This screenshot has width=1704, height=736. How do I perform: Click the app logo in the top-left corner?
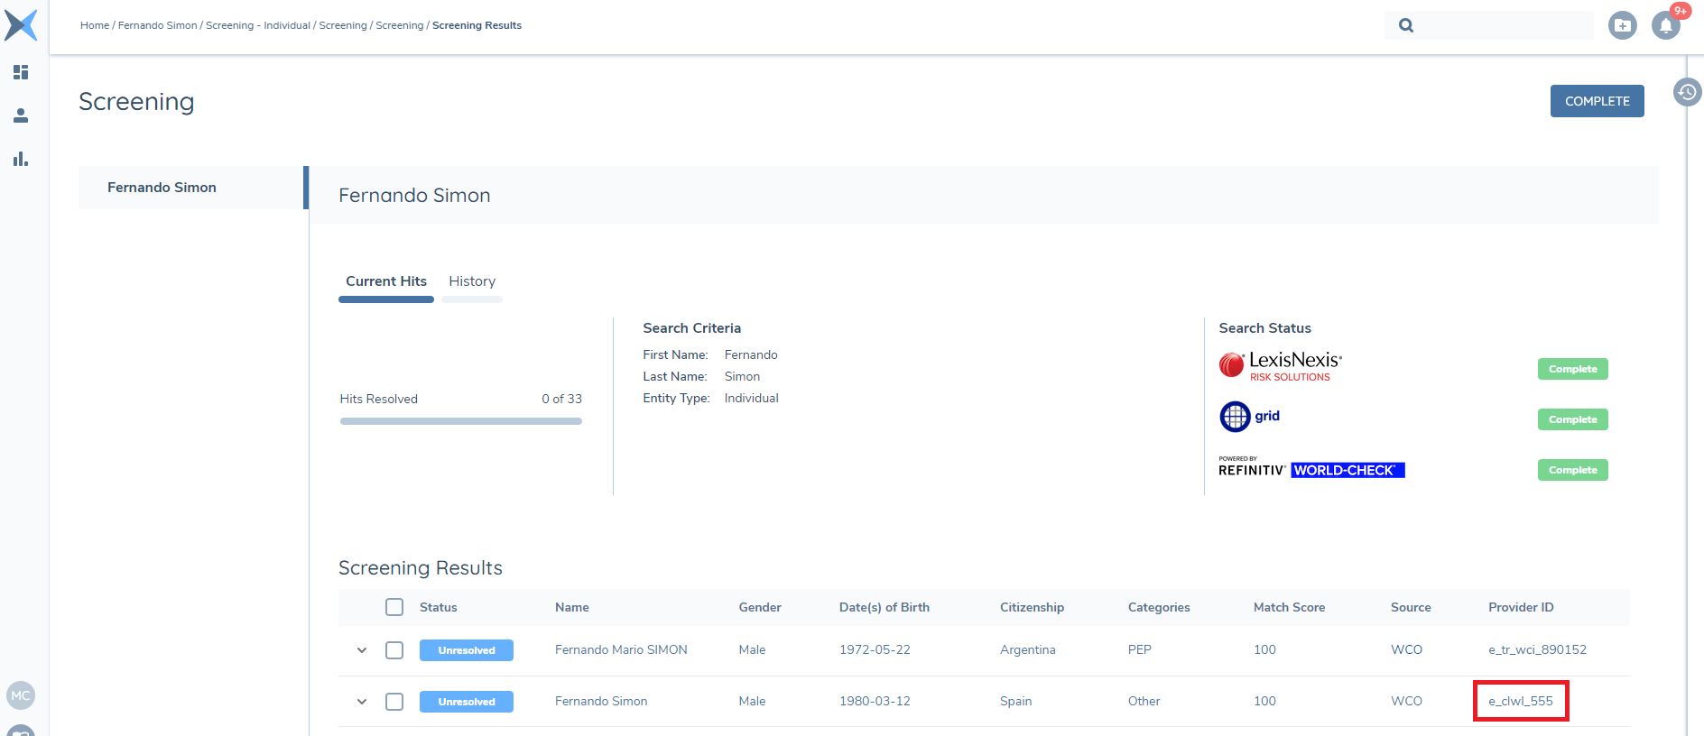pyautogui.click(x=21, y=25)
